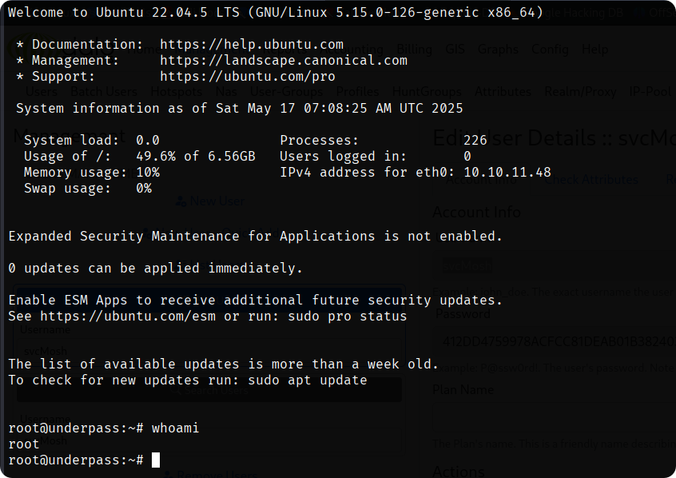Click the https://ubuntu.com/pro support URL
Image resolution: width=676 pixels, height=478 pixels.
(x=248, y=77)
